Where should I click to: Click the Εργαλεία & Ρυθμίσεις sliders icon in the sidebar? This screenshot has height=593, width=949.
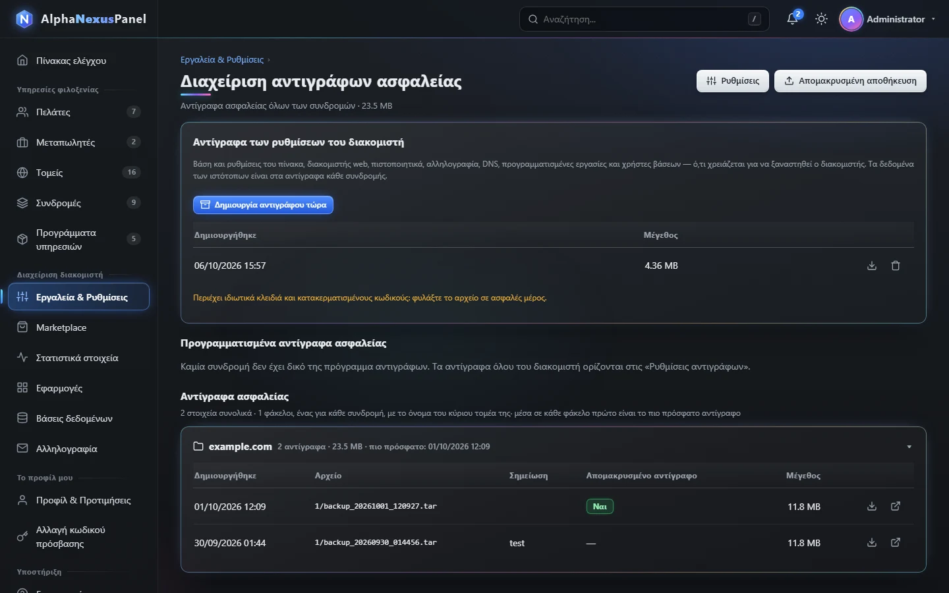[22, 297]
